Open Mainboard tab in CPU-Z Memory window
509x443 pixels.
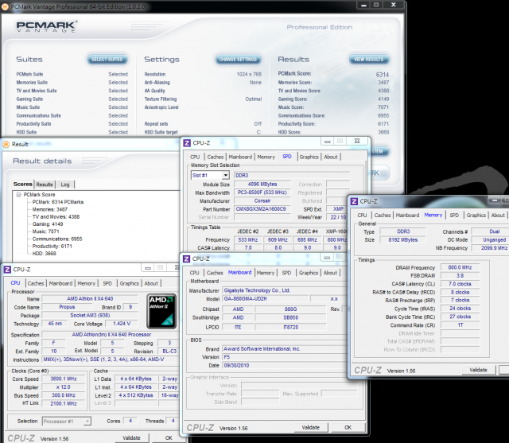point(407,216)
